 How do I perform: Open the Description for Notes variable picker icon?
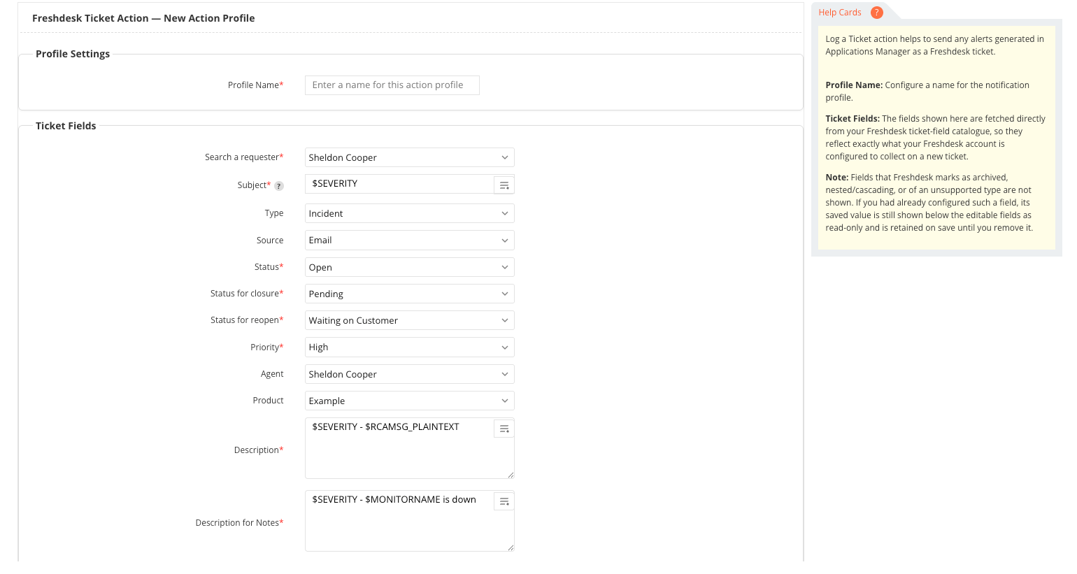(504, 501)
